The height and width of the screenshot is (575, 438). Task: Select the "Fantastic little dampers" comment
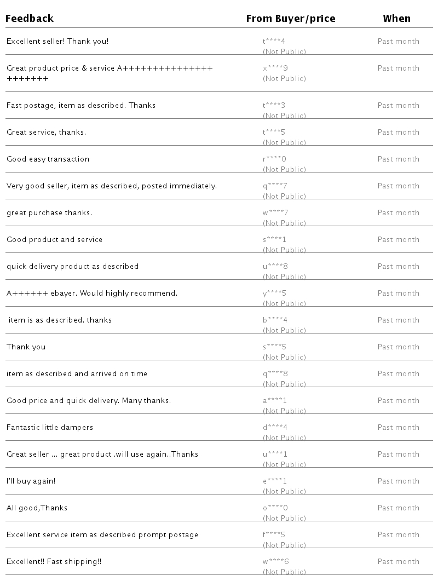click(50, 427)
